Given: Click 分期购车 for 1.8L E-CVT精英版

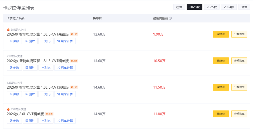Looking at the screenshot, I should click(239, 61).
